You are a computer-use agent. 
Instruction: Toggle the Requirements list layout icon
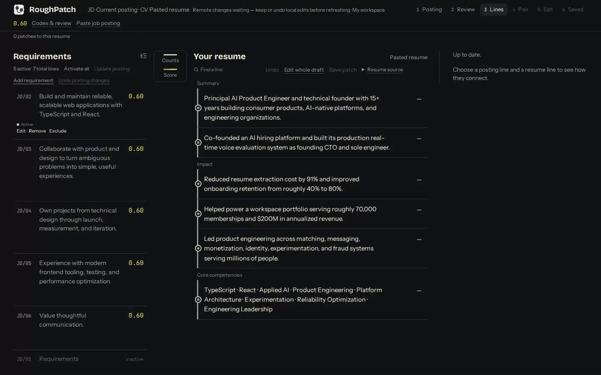(x=143, y=56)
